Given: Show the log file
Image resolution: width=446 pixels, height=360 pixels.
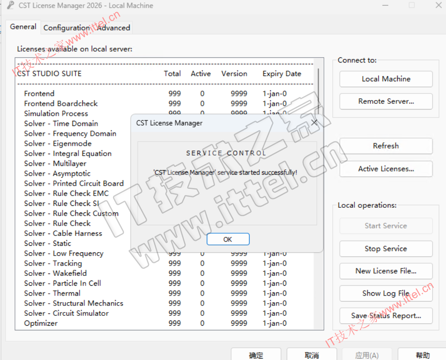Looking at the screenshot, I should tap(385, 293).
